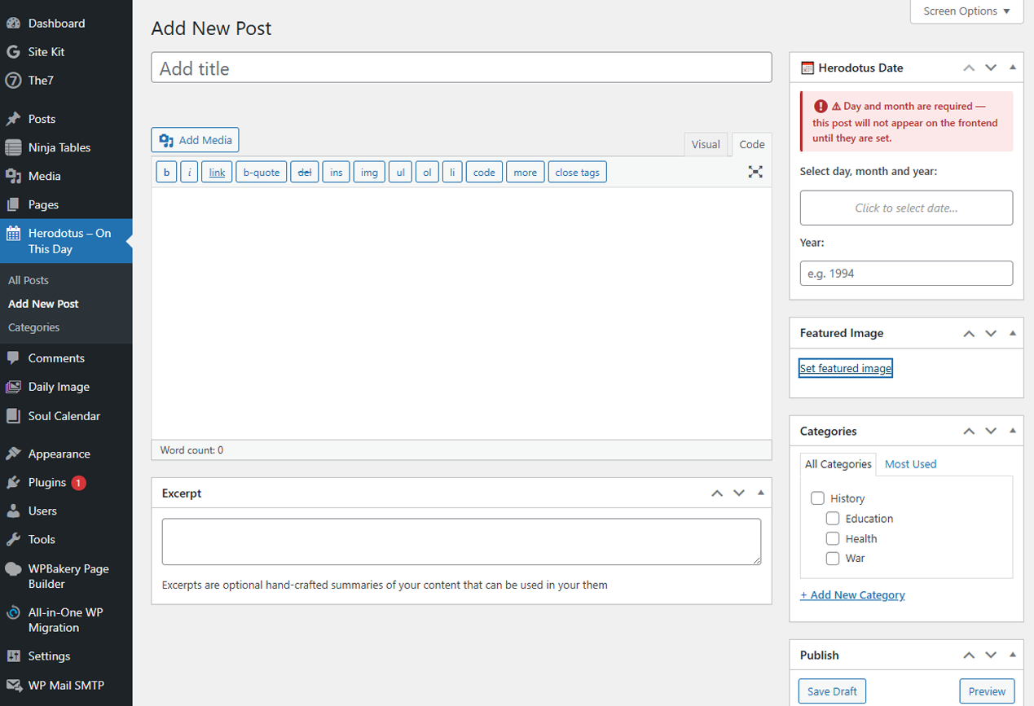The width and height of the screenshot is (1034, 706).
Task: Toggle distraction-free fullscreen editor icon
Action: (755, 172)
